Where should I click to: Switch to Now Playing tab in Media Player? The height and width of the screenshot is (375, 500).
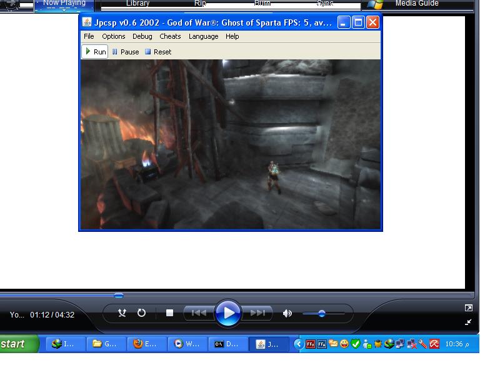pyautogui.click(x=64, y=3)
